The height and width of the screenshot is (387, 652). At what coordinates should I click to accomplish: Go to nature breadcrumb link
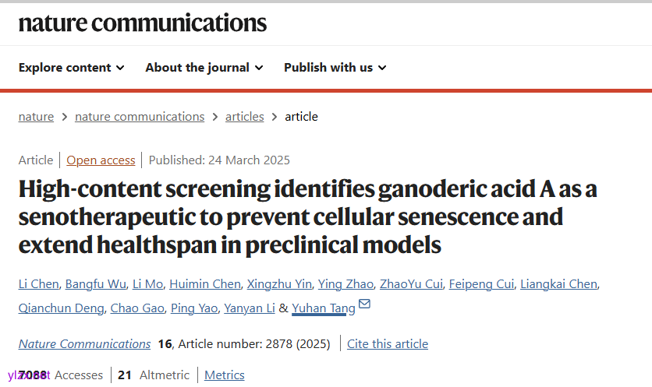[x=36, y=117]
